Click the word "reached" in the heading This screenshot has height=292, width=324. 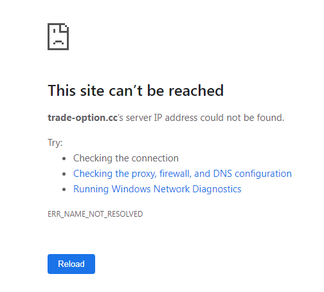196,90
